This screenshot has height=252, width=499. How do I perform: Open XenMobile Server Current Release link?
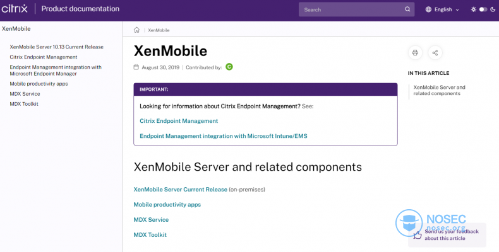click(x=181, y=190)
